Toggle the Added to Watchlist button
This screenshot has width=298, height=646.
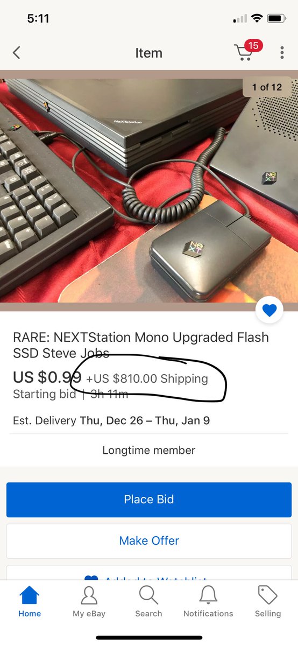[x=149, y=573]
